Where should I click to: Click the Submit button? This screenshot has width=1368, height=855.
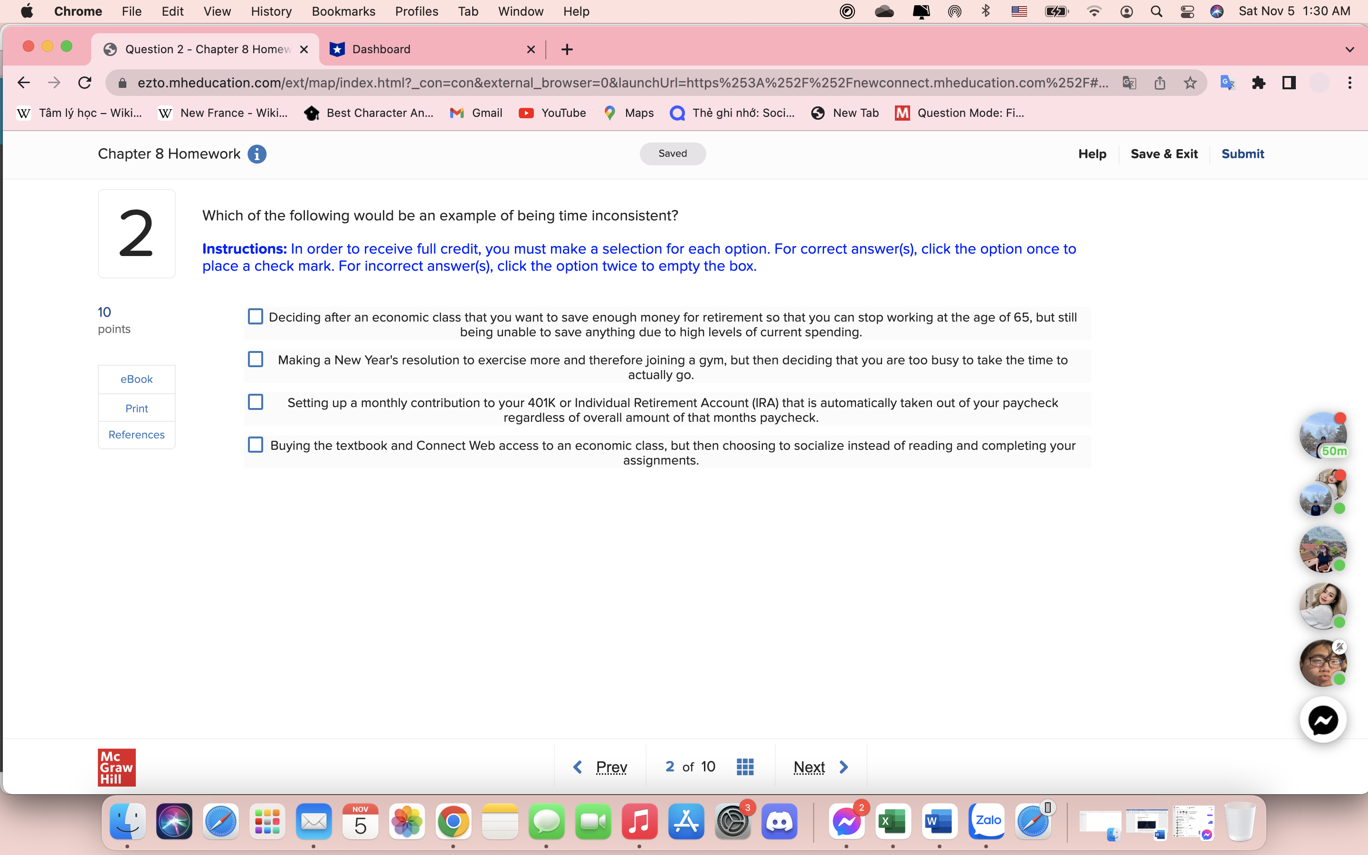(1242, 154)
